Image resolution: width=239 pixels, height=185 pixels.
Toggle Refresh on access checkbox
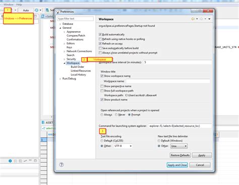[x=100, y=44]
